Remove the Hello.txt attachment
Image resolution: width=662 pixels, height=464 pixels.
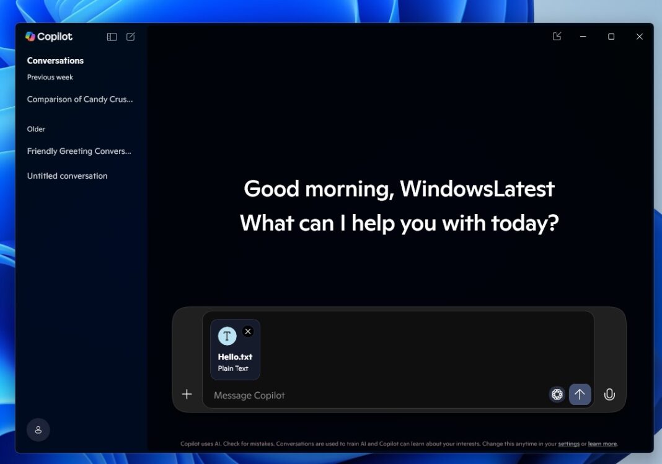[248, 331]
